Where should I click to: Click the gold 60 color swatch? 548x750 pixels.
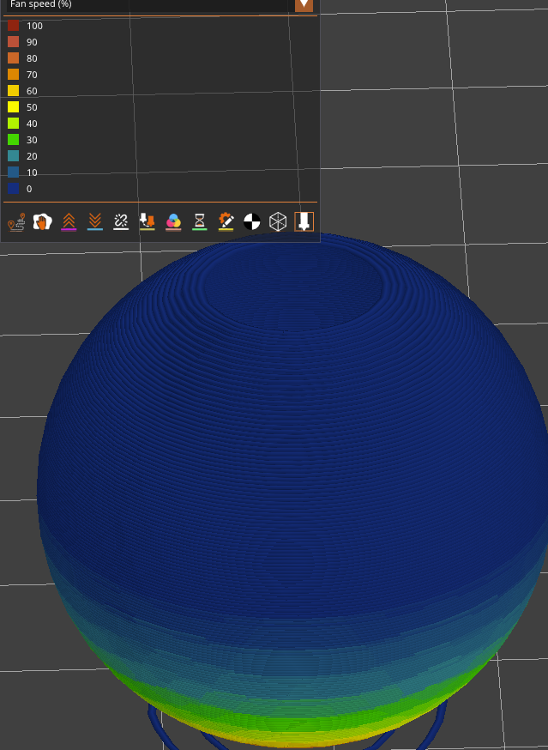pyautogui.click(x=14, y=91)
